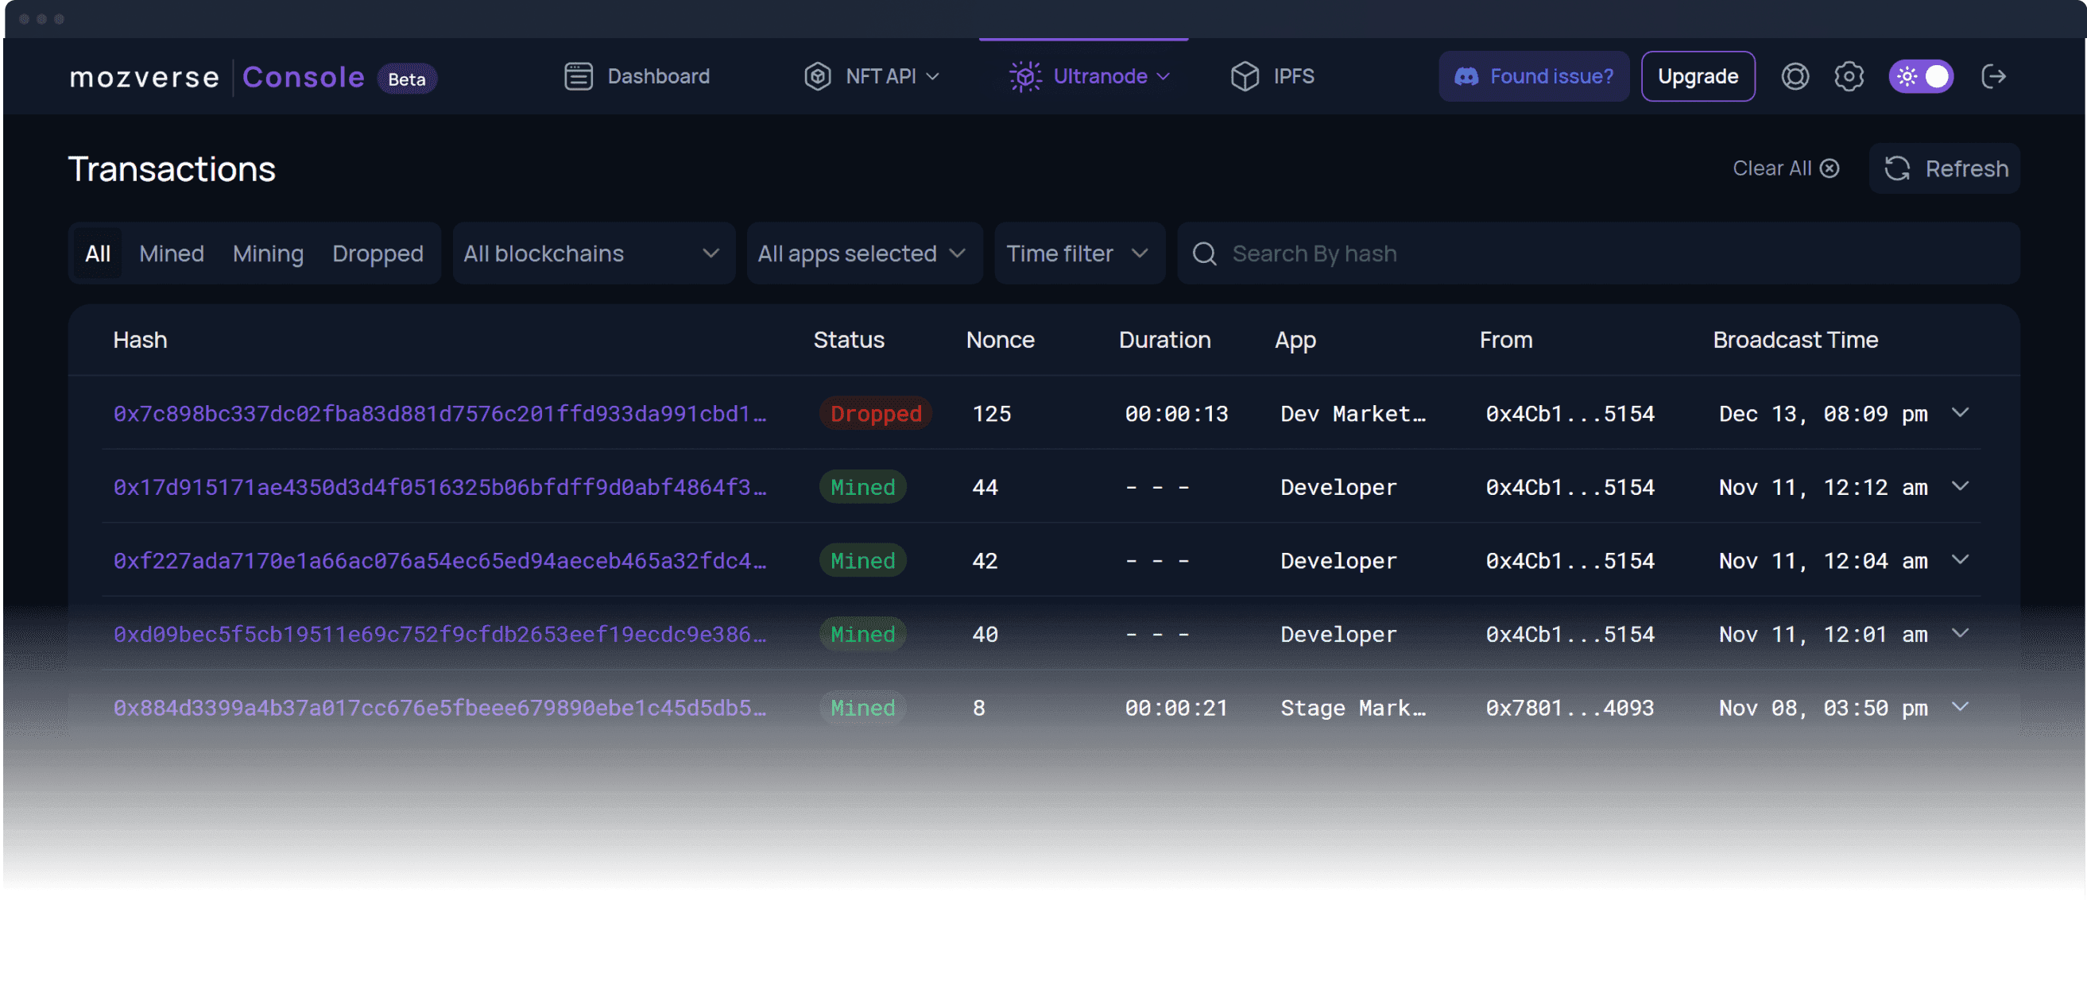
Task: Click the Dashboard icon in navbar
Action: coord(579,77)
